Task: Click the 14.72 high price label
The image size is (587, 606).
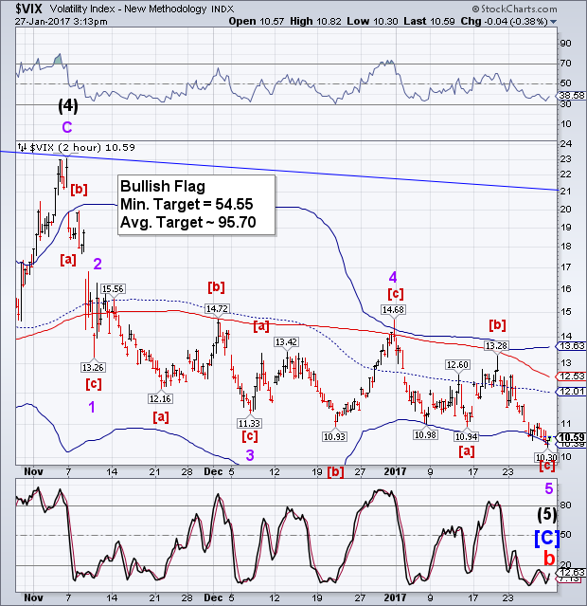Action: click(219, 309)
